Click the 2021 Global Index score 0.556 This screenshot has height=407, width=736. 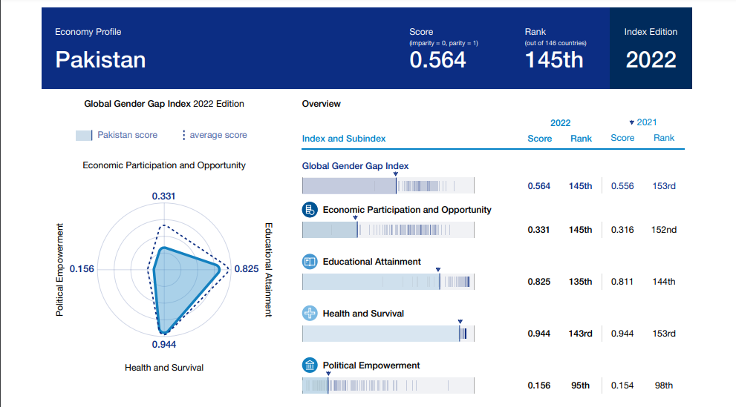[x=622, y=186]
